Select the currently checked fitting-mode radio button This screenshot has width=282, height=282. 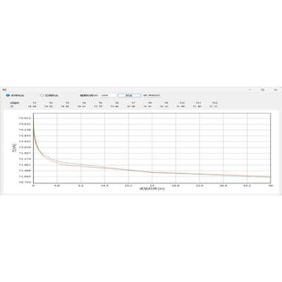(8, 95)
